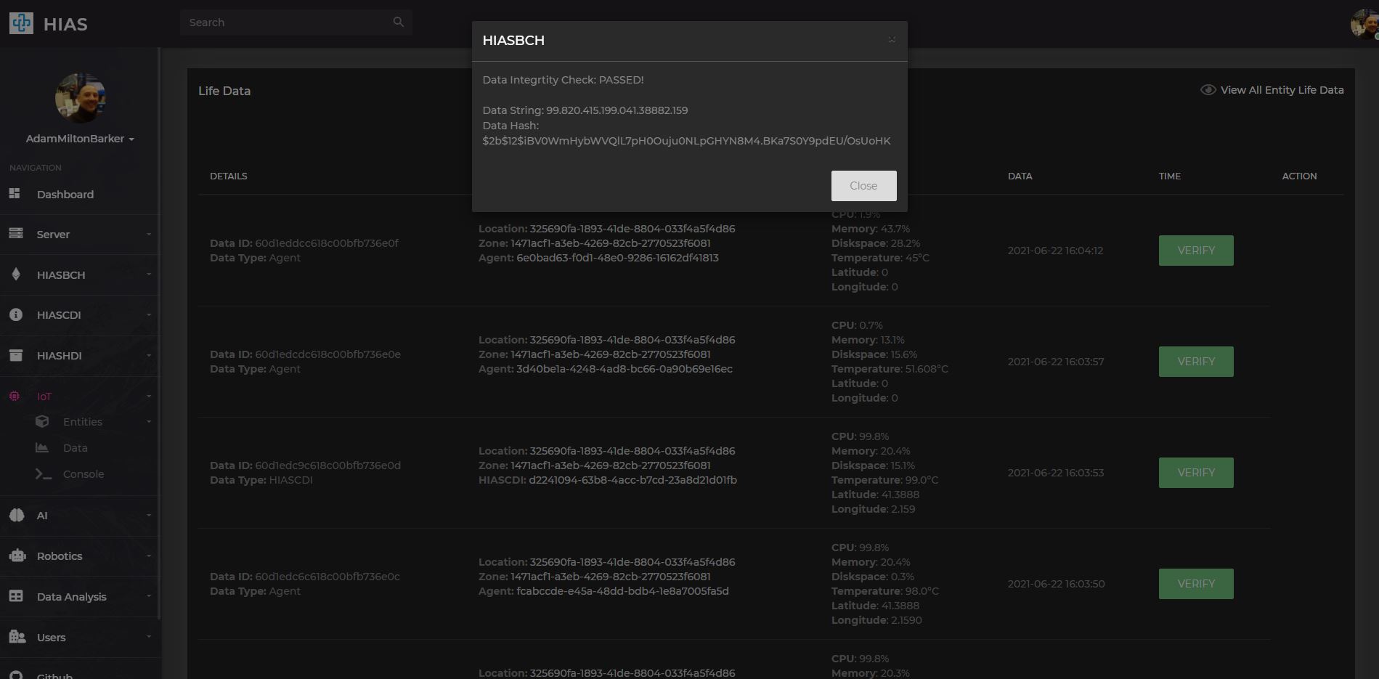Open the AdamMiltonBarker account dropdown
Screen dimensions: 1379x679
[80, 139]
